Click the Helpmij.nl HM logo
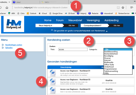 (x=14, y=24)
